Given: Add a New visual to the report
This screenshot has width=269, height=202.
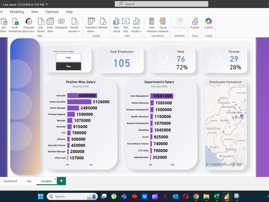Looking at the screenshot, I should click(x=116, y=24).
